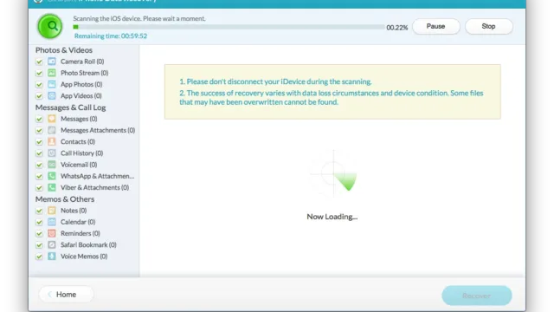Uncheck the App Videos checkbox
554x312 pixels.
tap(39, 96)
